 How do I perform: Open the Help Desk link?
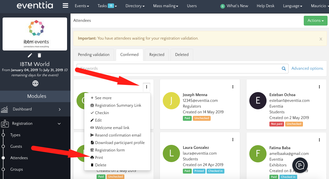point(265,6)
